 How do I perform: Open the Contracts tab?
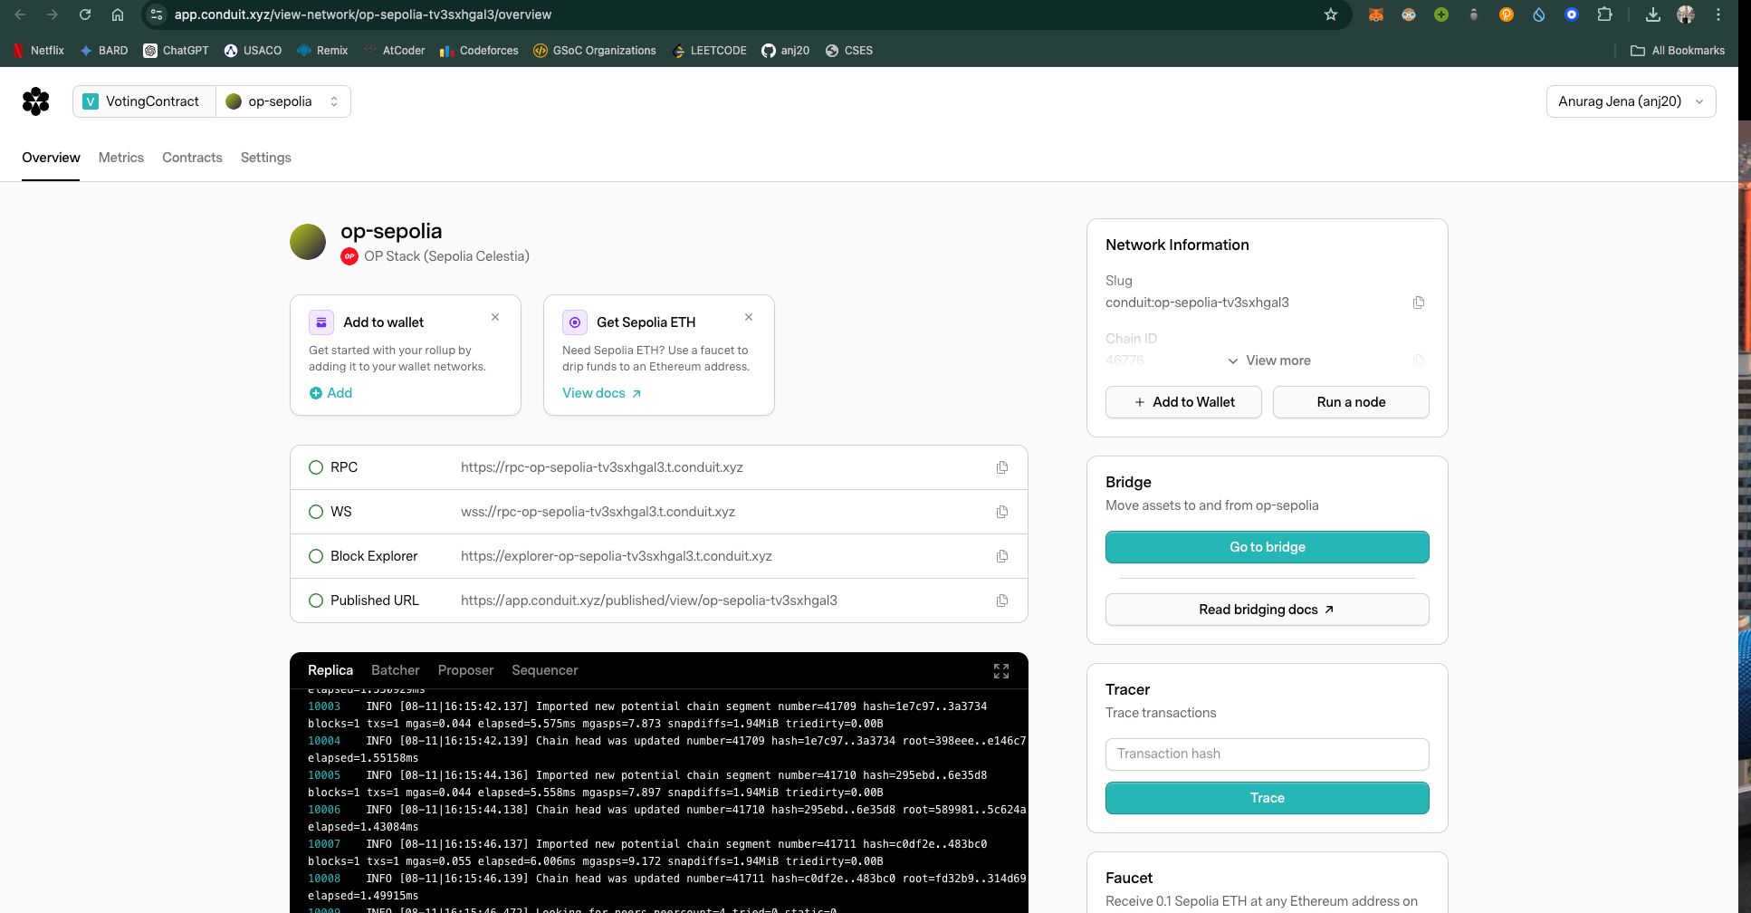[x=192, y=158]
